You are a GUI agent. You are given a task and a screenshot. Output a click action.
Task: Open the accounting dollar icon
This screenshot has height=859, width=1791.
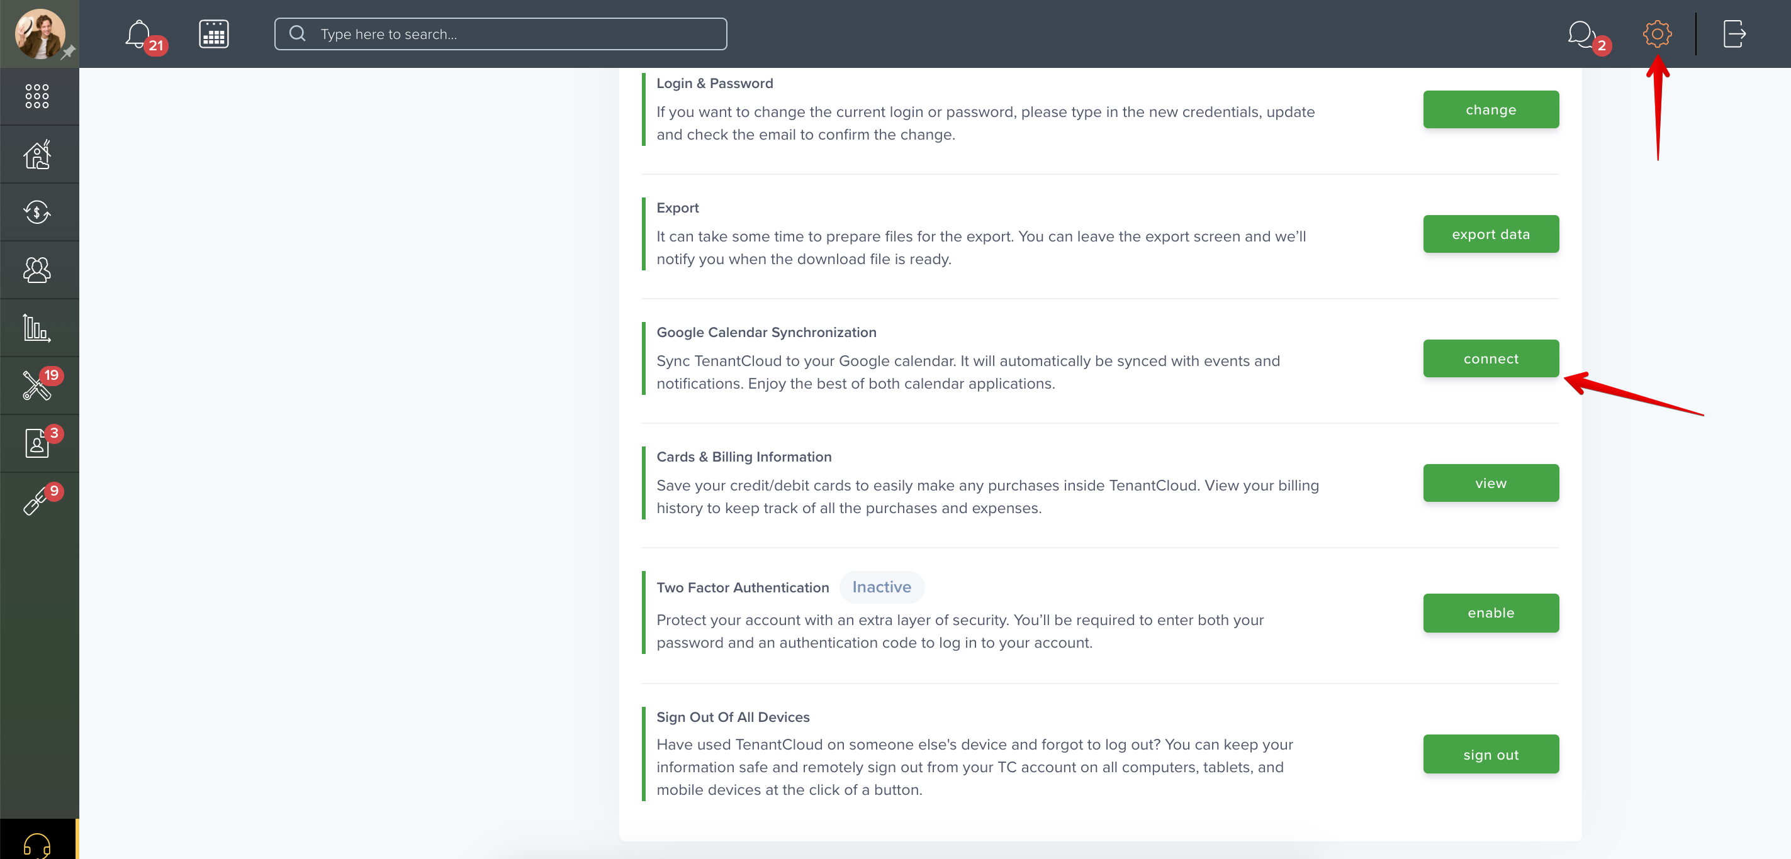coord(37,212)
